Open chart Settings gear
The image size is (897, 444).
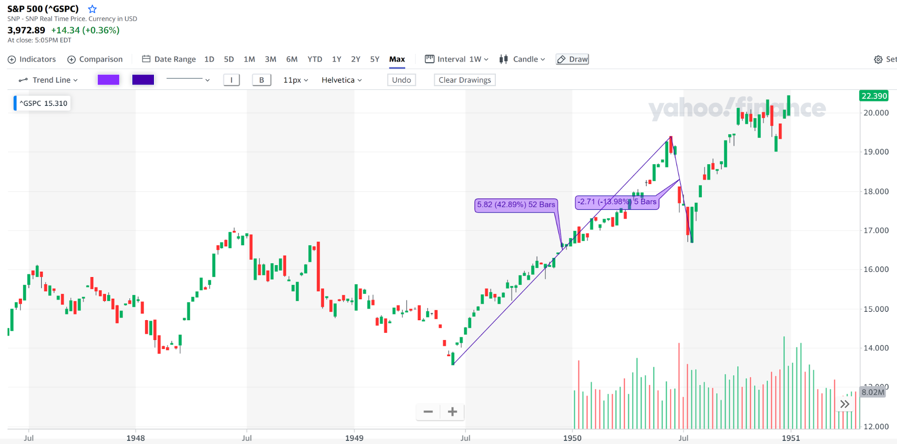[x=878, y=59]
